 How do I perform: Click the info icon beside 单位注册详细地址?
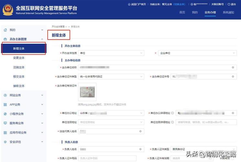(173, 122)
